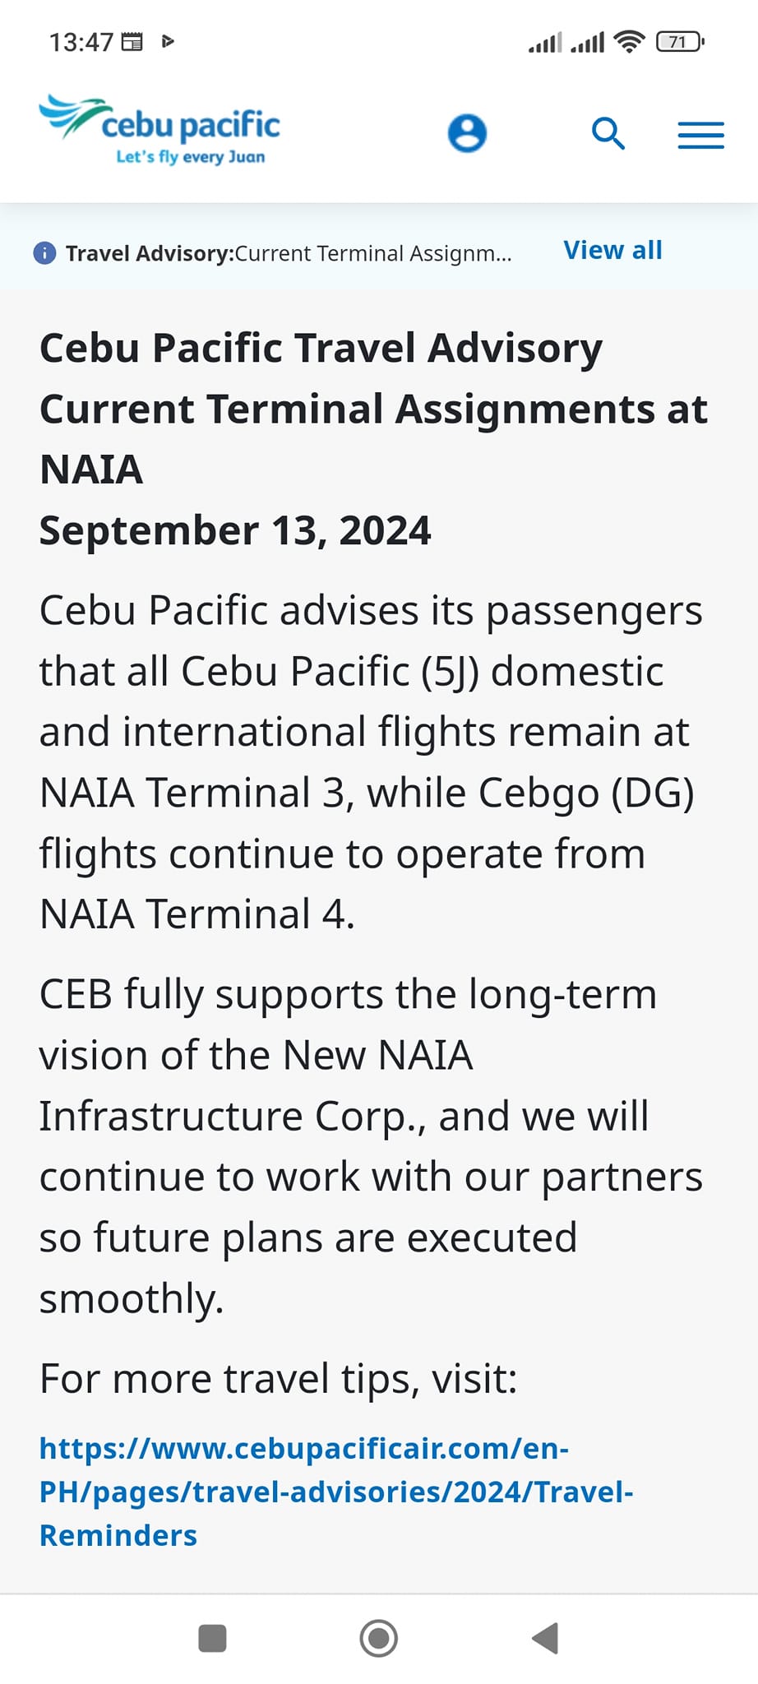This screenshot has width=758, height=1684.
Task: Open the hamburger navigation menu
Action: click(x=701, y=135)
